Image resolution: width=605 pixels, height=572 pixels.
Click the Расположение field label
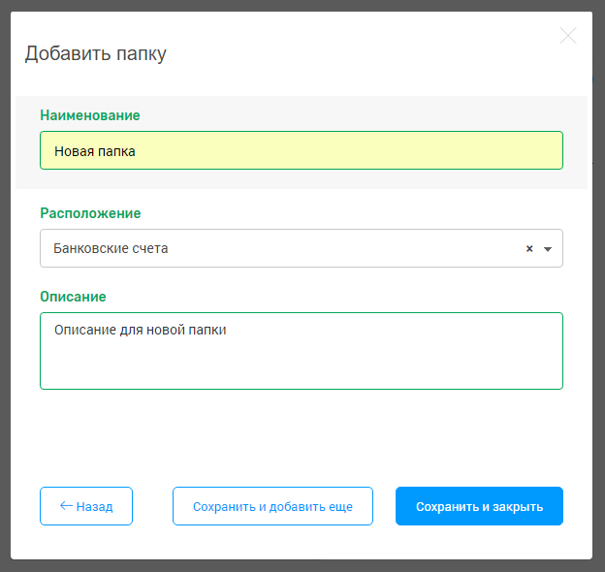pyautogui.click(x=90, y=213)
